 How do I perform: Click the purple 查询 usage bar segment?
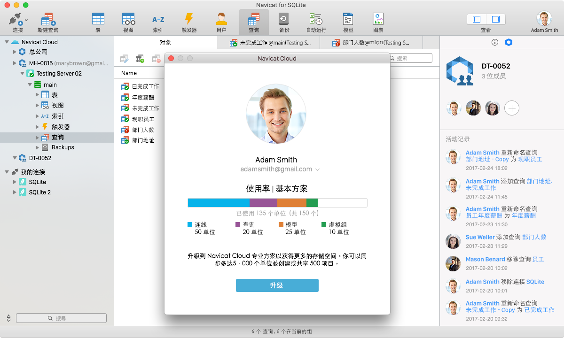tap(263, 203)
